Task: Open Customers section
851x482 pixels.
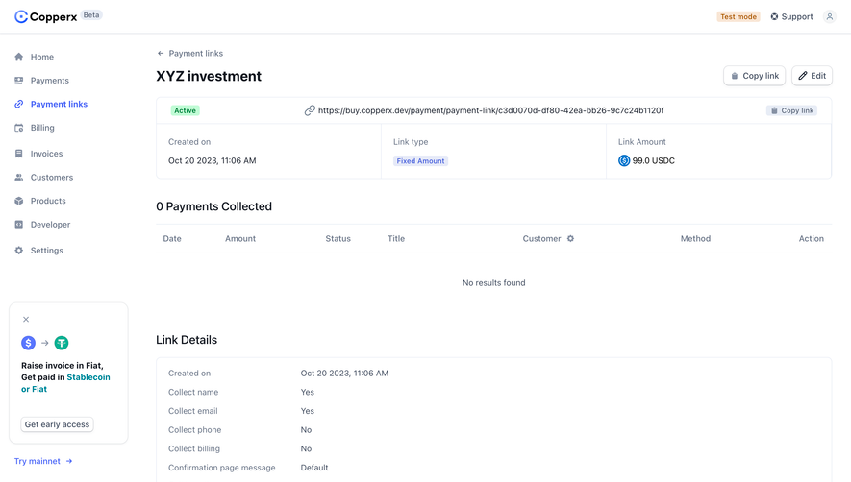Action: point(52,178)
